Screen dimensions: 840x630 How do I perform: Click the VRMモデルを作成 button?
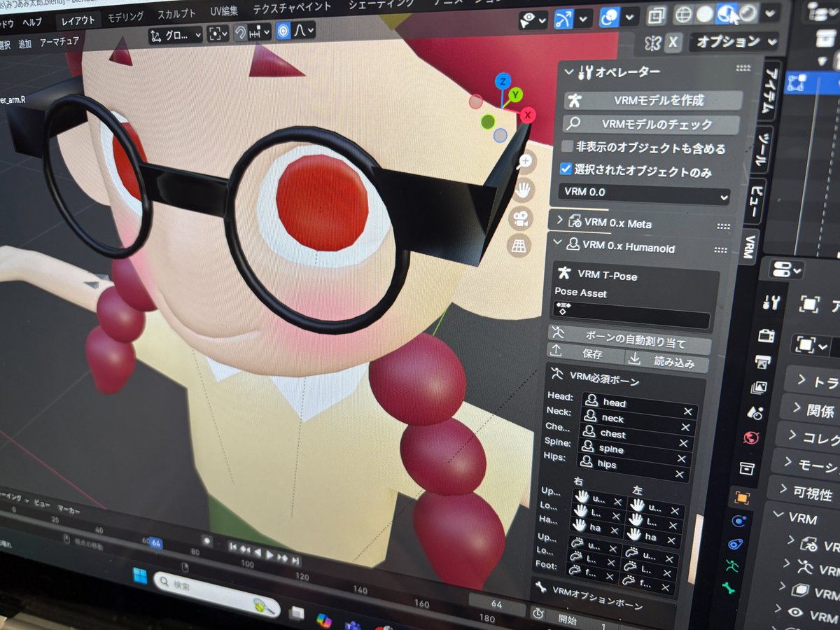pyautogui.click(x=652, y=99)
